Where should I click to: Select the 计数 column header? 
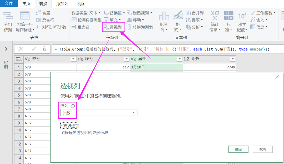[209, 59]
